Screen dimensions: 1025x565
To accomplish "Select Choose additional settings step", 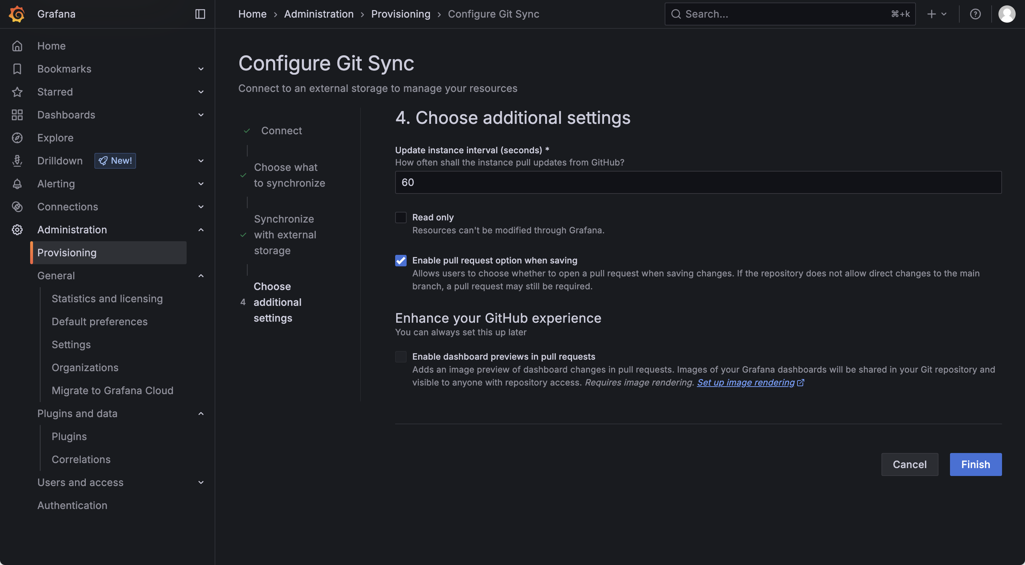I will pos(277,302).
